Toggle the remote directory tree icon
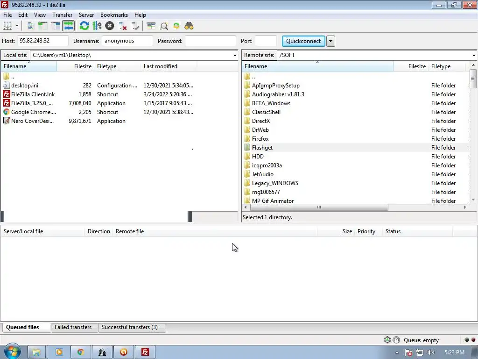The height and width of the screenshot is (359, 478). pos(55,26)
